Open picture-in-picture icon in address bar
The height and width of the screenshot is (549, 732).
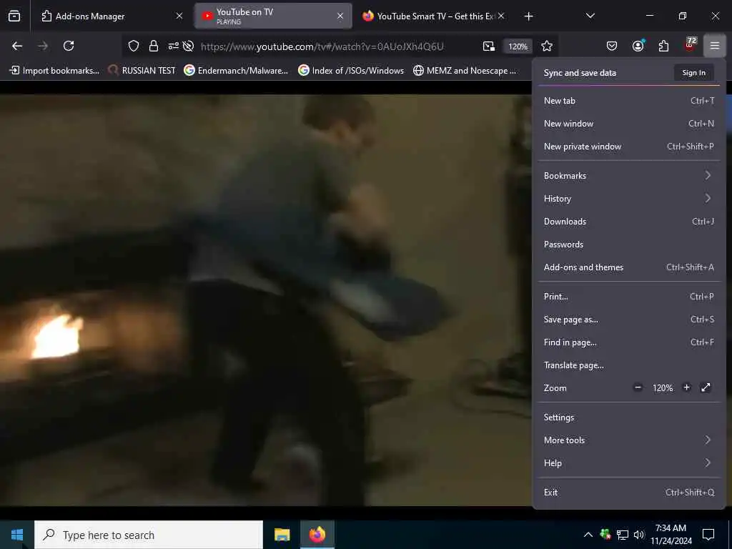489,46
